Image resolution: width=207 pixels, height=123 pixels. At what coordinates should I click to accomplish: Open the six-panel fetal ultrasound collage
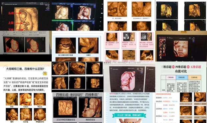(77, 77)
